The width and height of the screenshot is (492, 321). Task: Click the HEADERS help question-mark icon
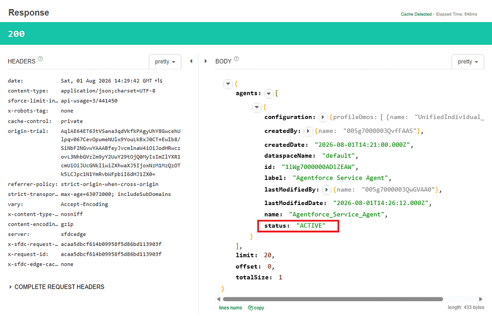coord(40,59)
